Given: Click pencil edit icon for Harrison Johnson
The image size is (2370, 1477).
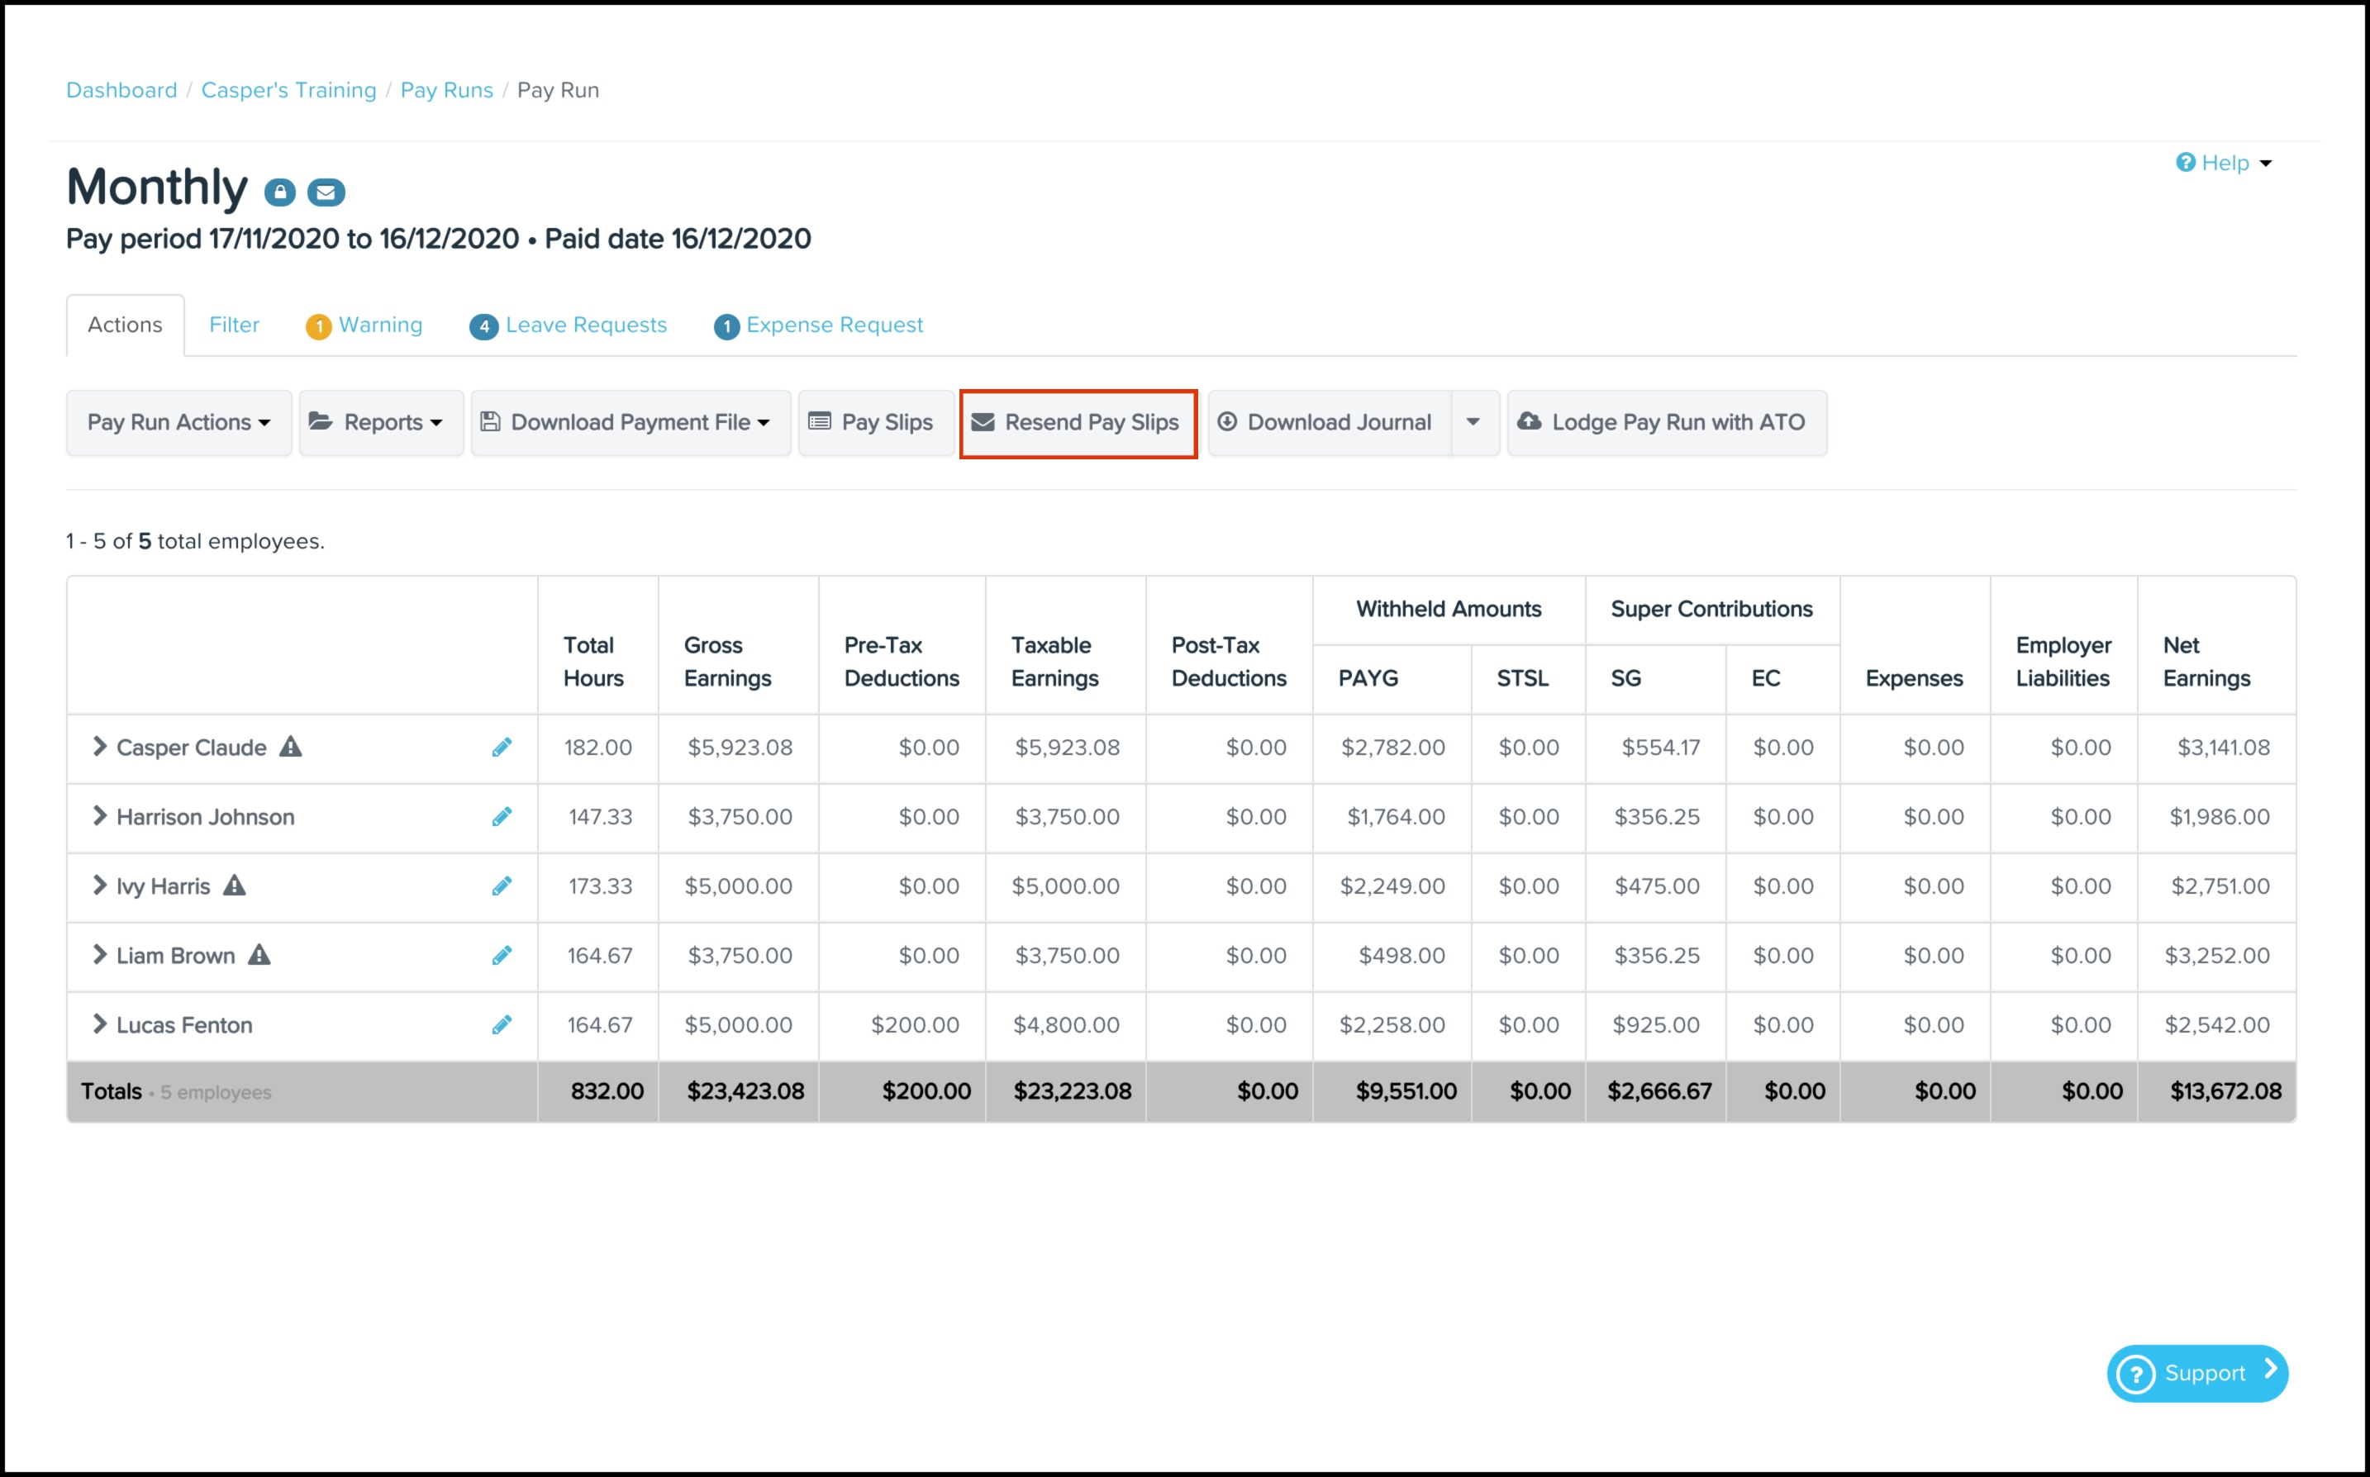Looking at the screenshot, I should pyautogui.click(x=501, y=817).
